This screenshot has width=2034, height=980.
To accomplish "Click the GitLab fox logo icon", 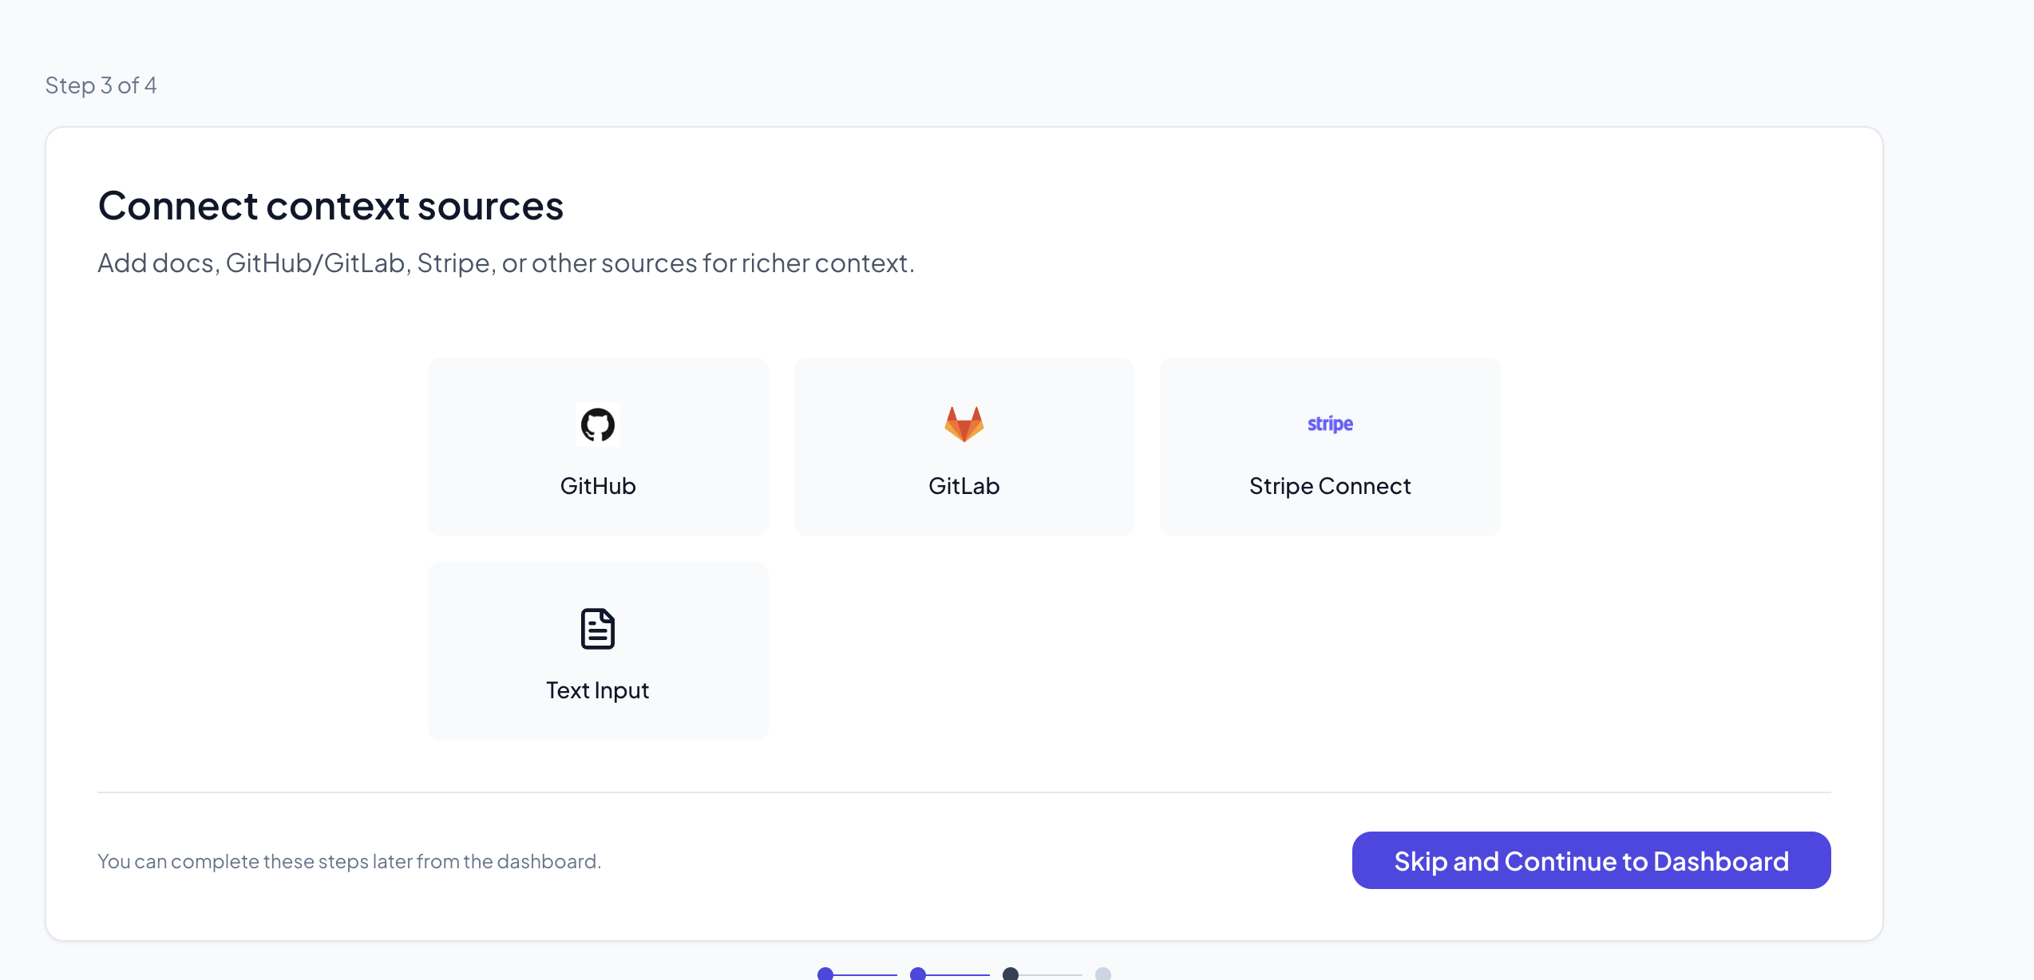I will click(x=964, y=425).
